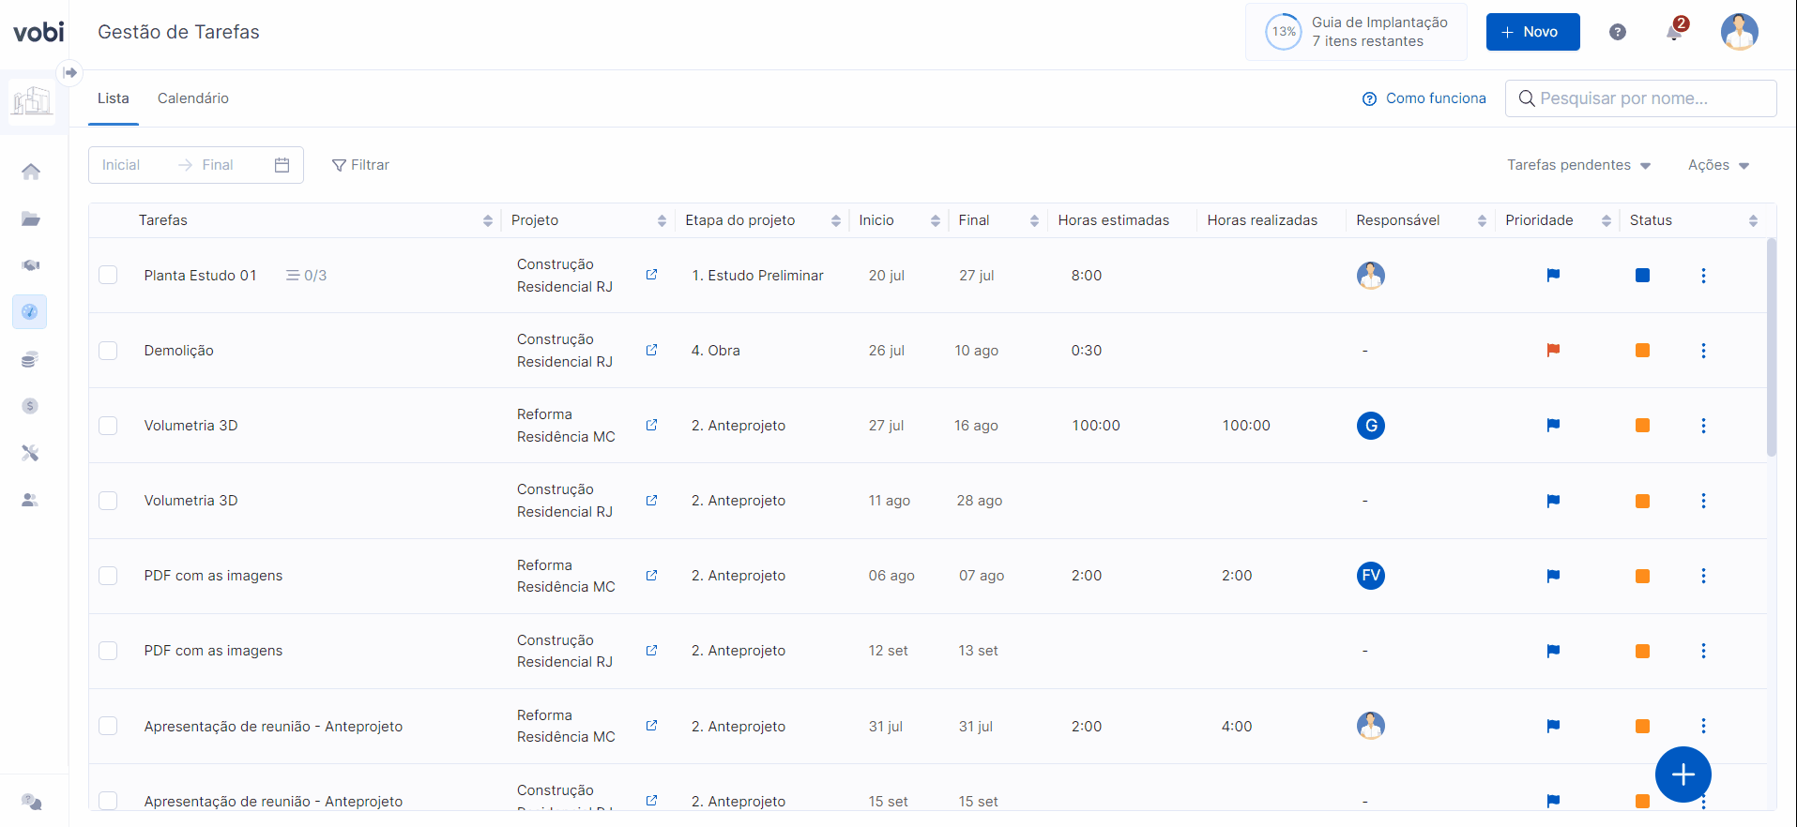Open the Ações dropdown menu
Viewport: 1797px width, 827px height.
pos(1718,165)
